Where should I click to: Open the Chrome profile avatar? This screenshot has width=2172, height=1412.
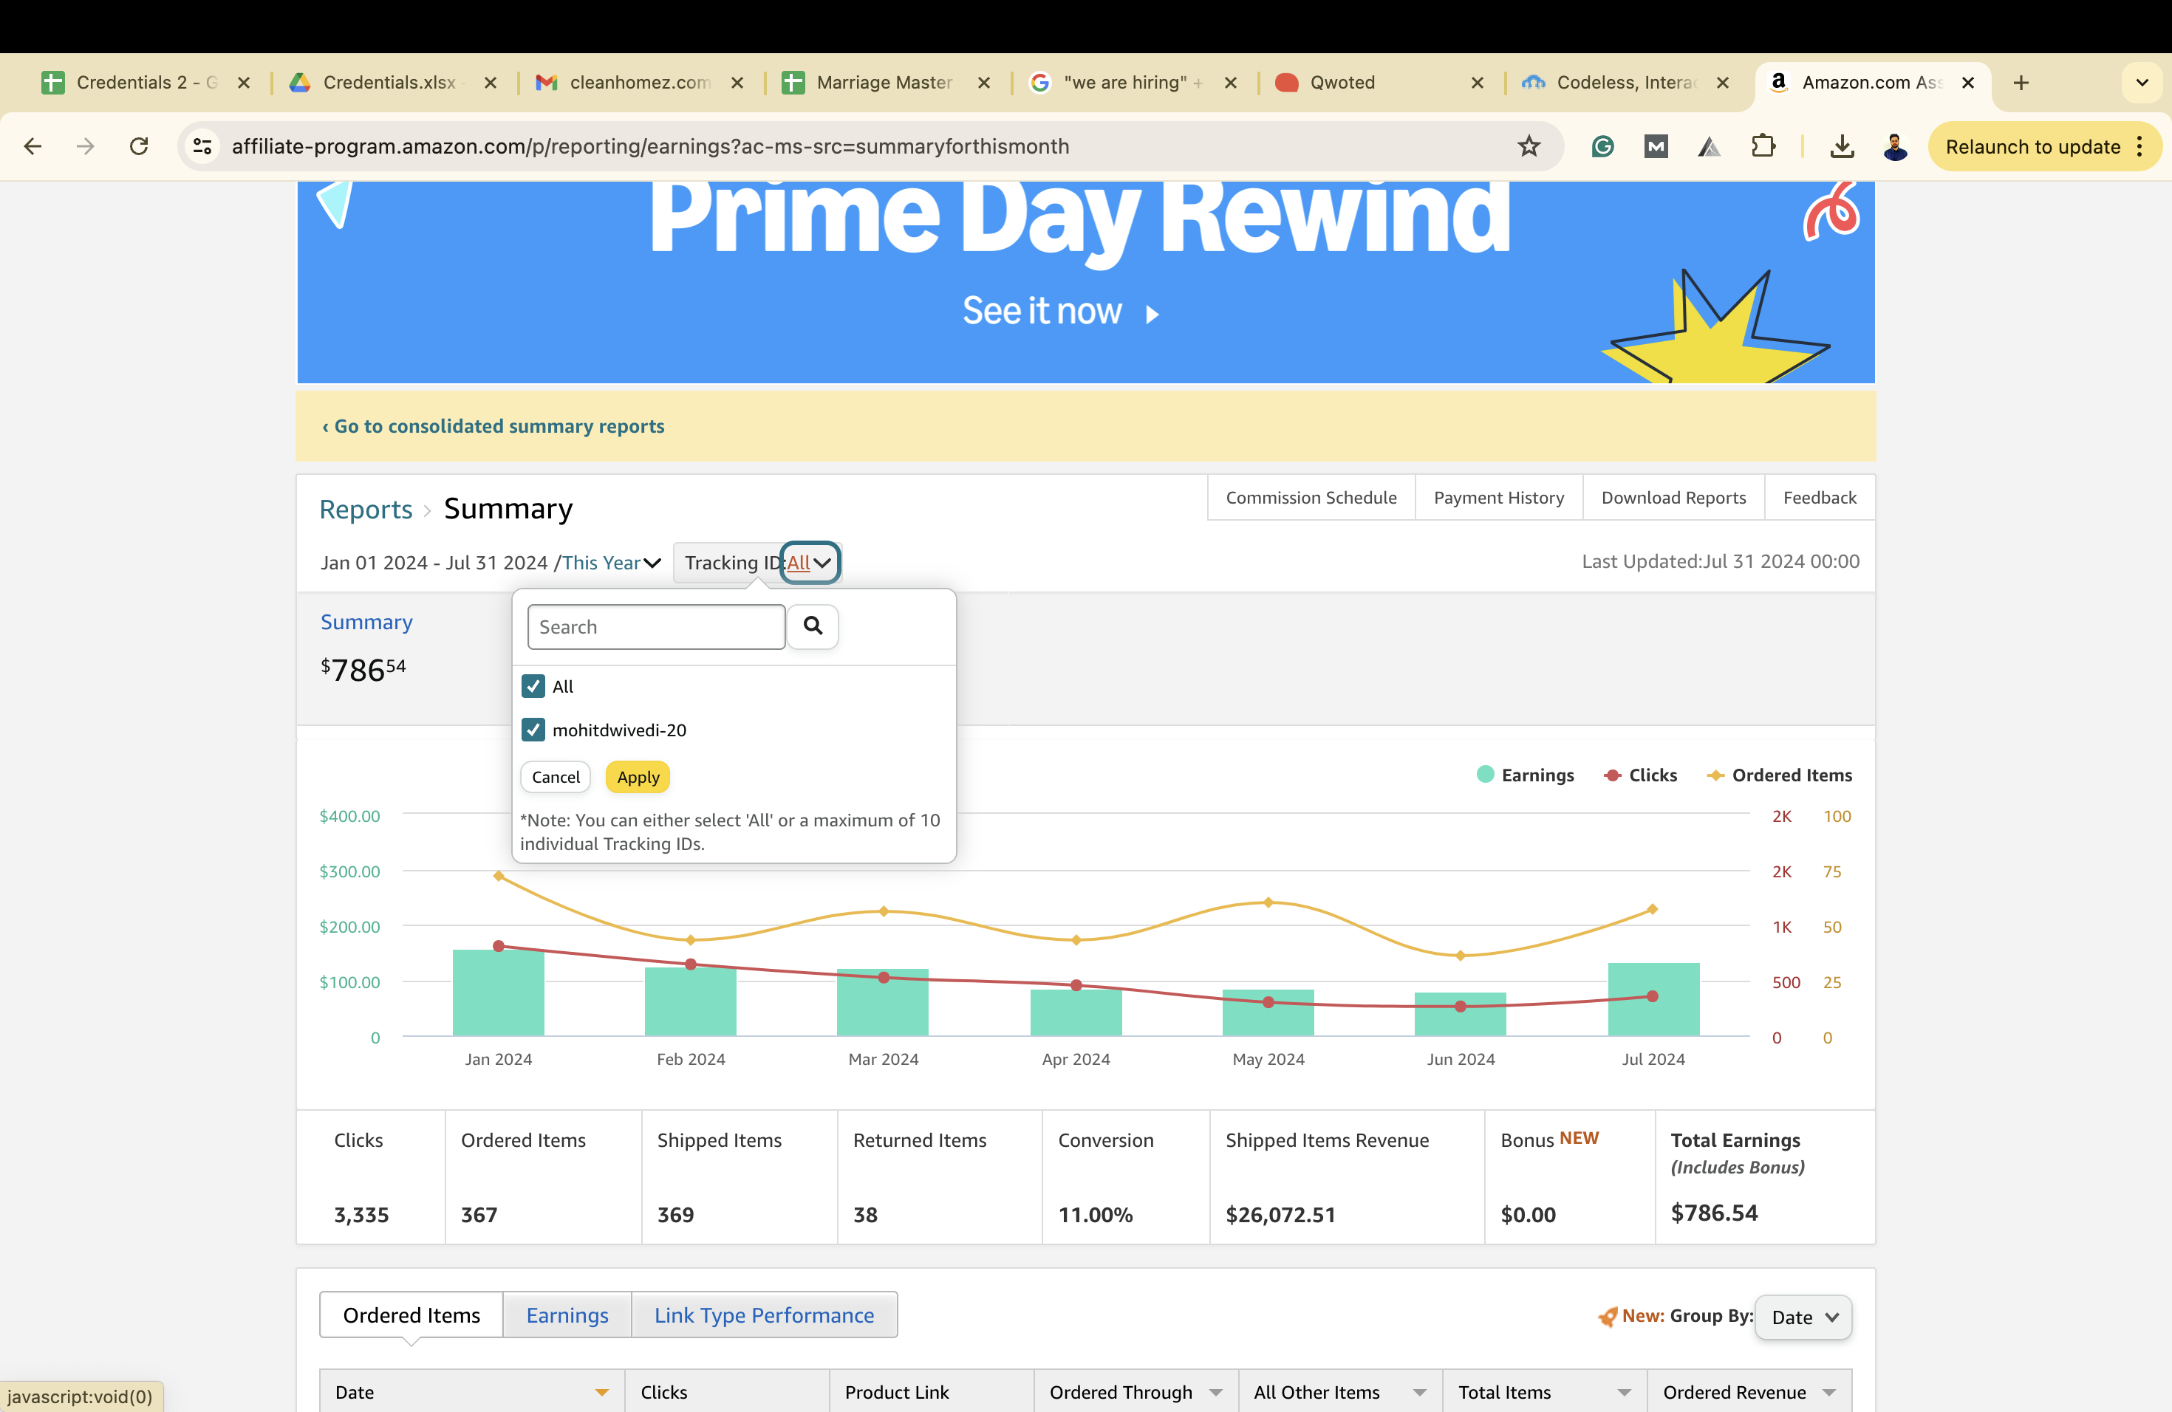point(1894,146)
